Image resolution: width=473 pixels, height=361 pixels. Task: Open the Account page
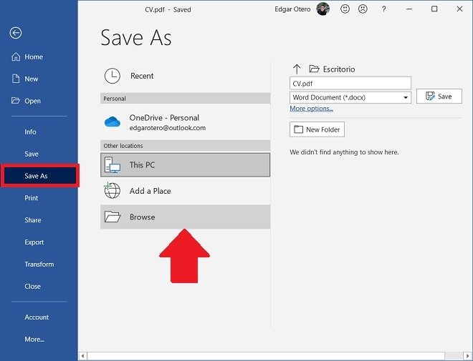tap(37, 317)
